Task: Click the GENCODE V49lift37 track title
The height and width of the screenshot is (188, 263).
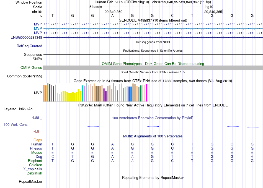Action: click(153, 20)
